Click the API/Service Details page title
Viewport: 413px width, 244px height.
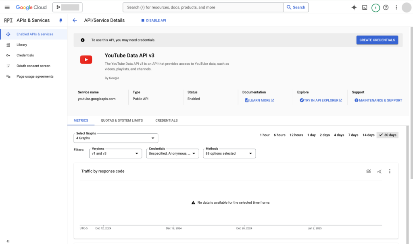[x=104, y=20]
